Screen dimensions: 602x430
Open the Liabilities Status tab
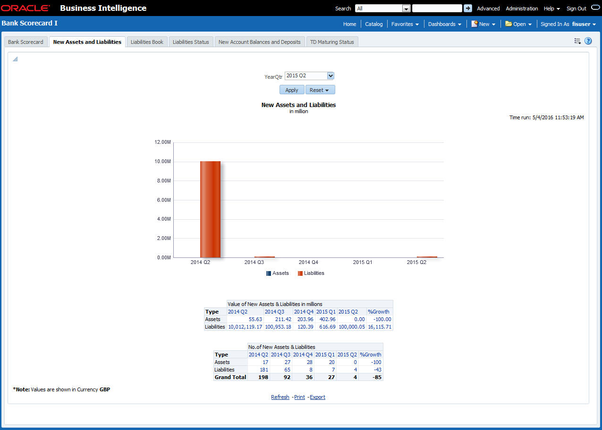coord(191,42)
